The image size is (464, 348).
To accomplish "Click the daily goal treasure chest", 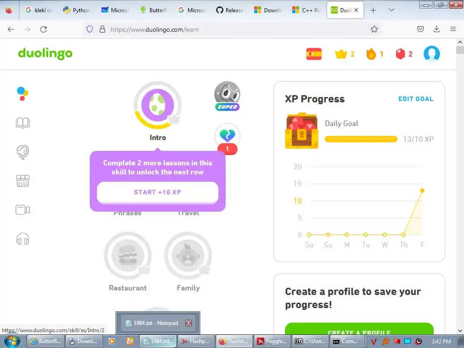I will (x=301, y=130).
